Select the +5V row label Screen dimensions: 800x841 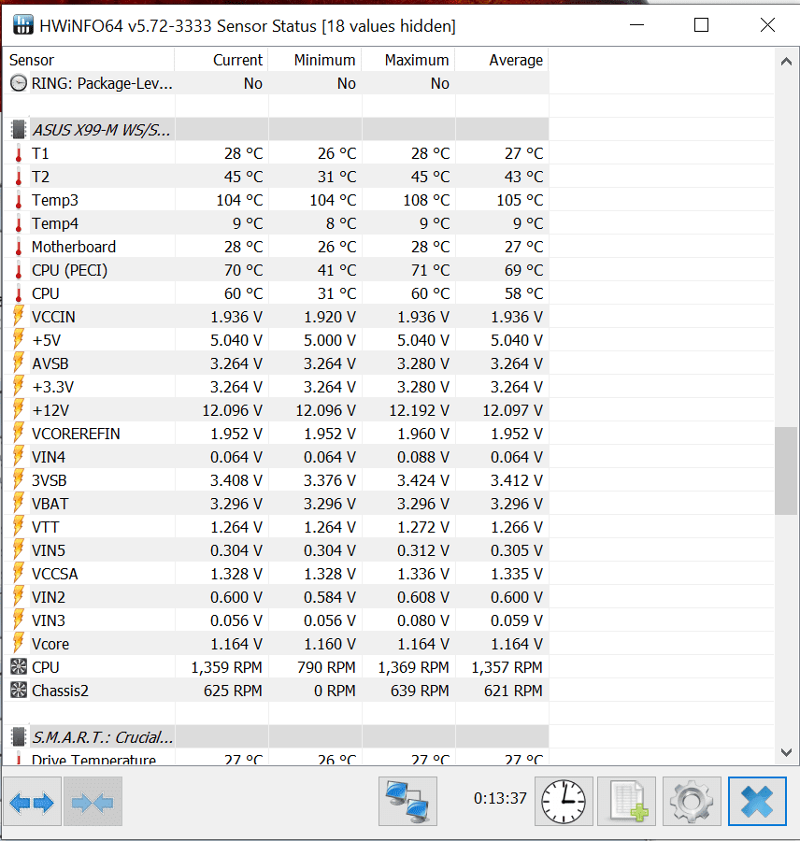click(x=46, y=340)
